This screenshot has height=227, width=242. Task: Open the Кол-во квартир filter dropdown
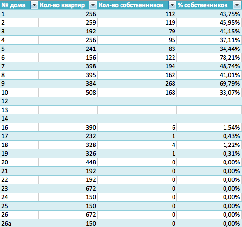93,5
